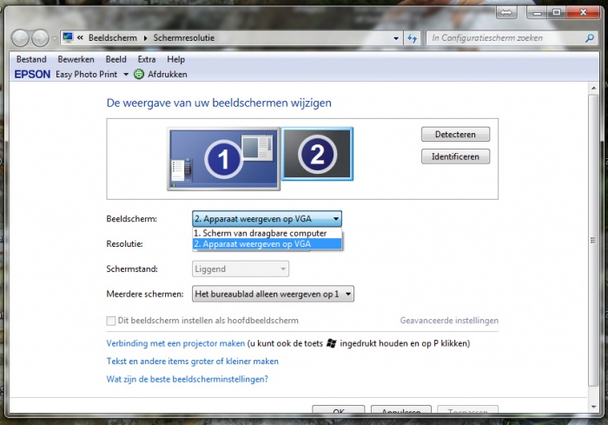Click the green Afdrukken print icon
This screenshot has height=425, width=608.
pos(139,74)
